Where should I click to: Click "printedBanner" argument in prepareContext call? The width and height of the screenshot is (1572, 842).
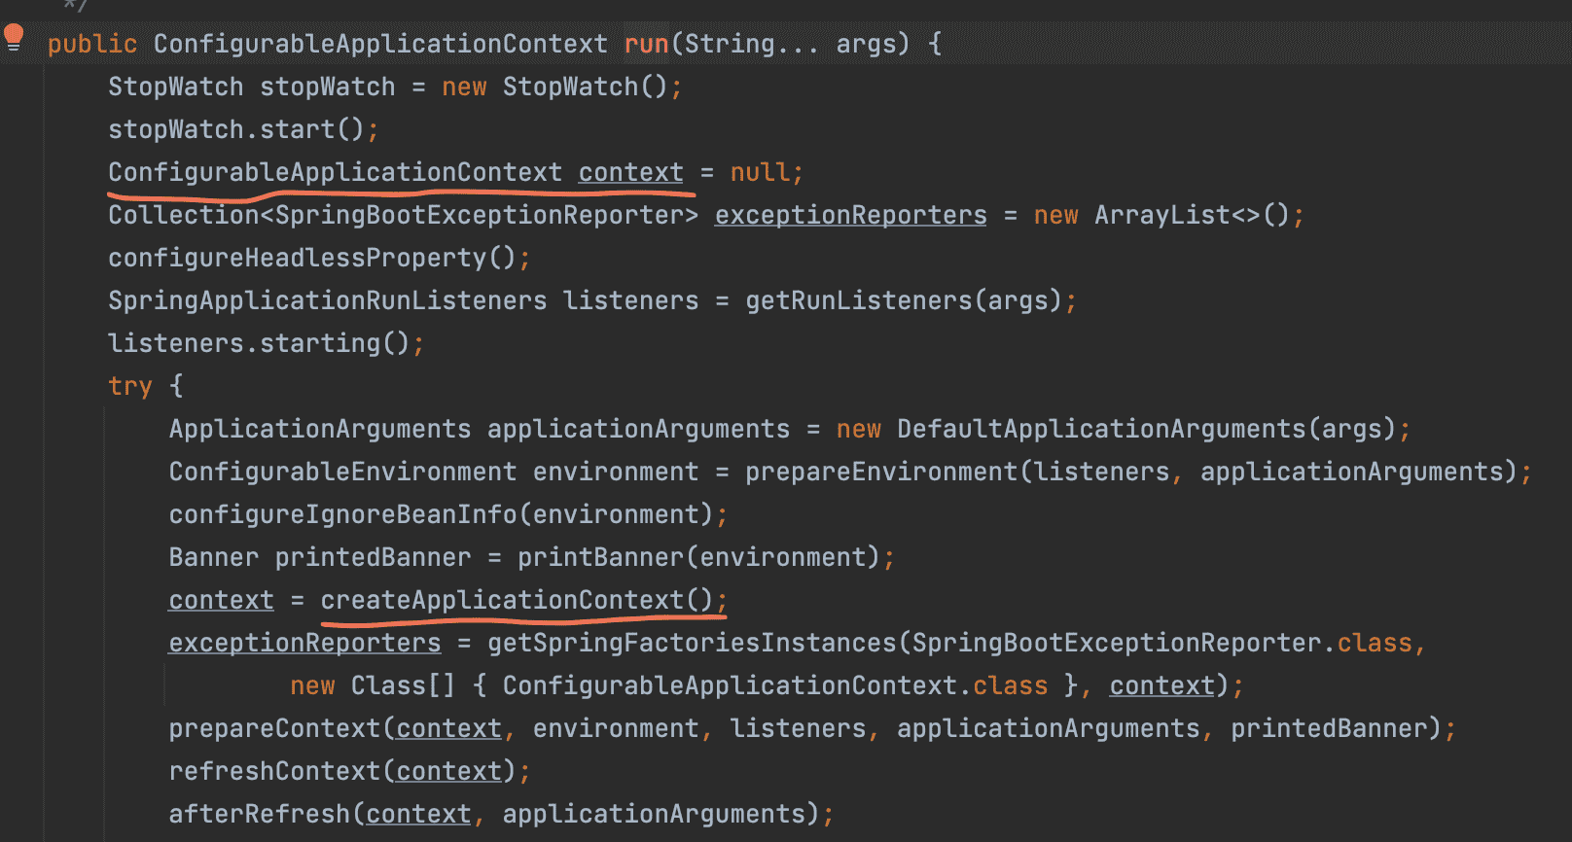(1329, 728)
